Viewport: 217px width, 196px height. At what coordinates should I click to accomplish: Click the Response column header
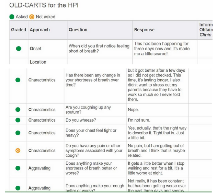[165, 30]
